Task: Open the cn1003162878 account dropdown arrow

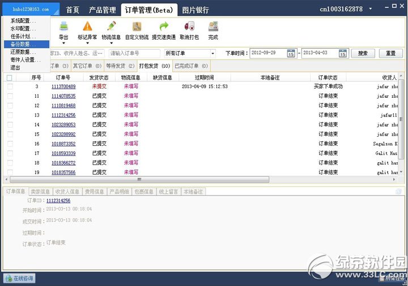Action: coord(370,9)
